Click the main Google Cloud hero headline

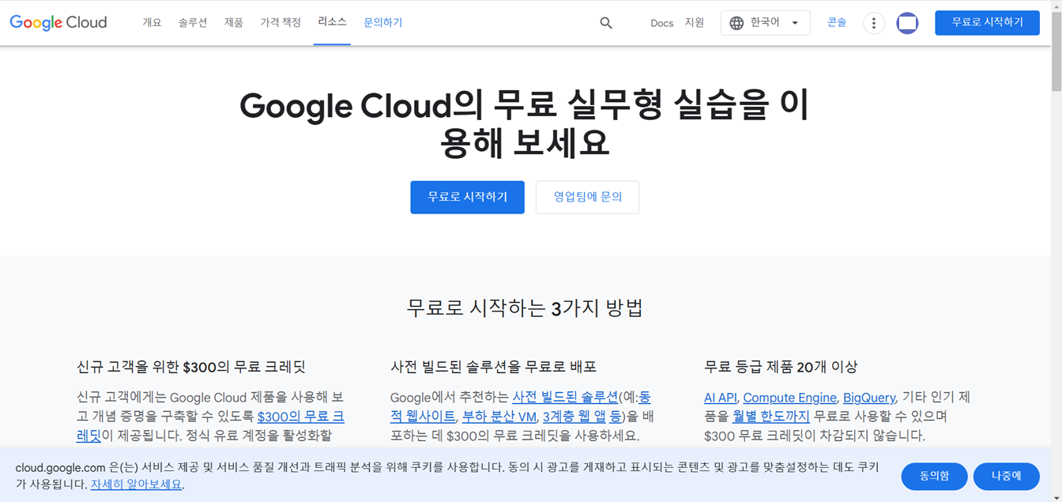[525, 123]
